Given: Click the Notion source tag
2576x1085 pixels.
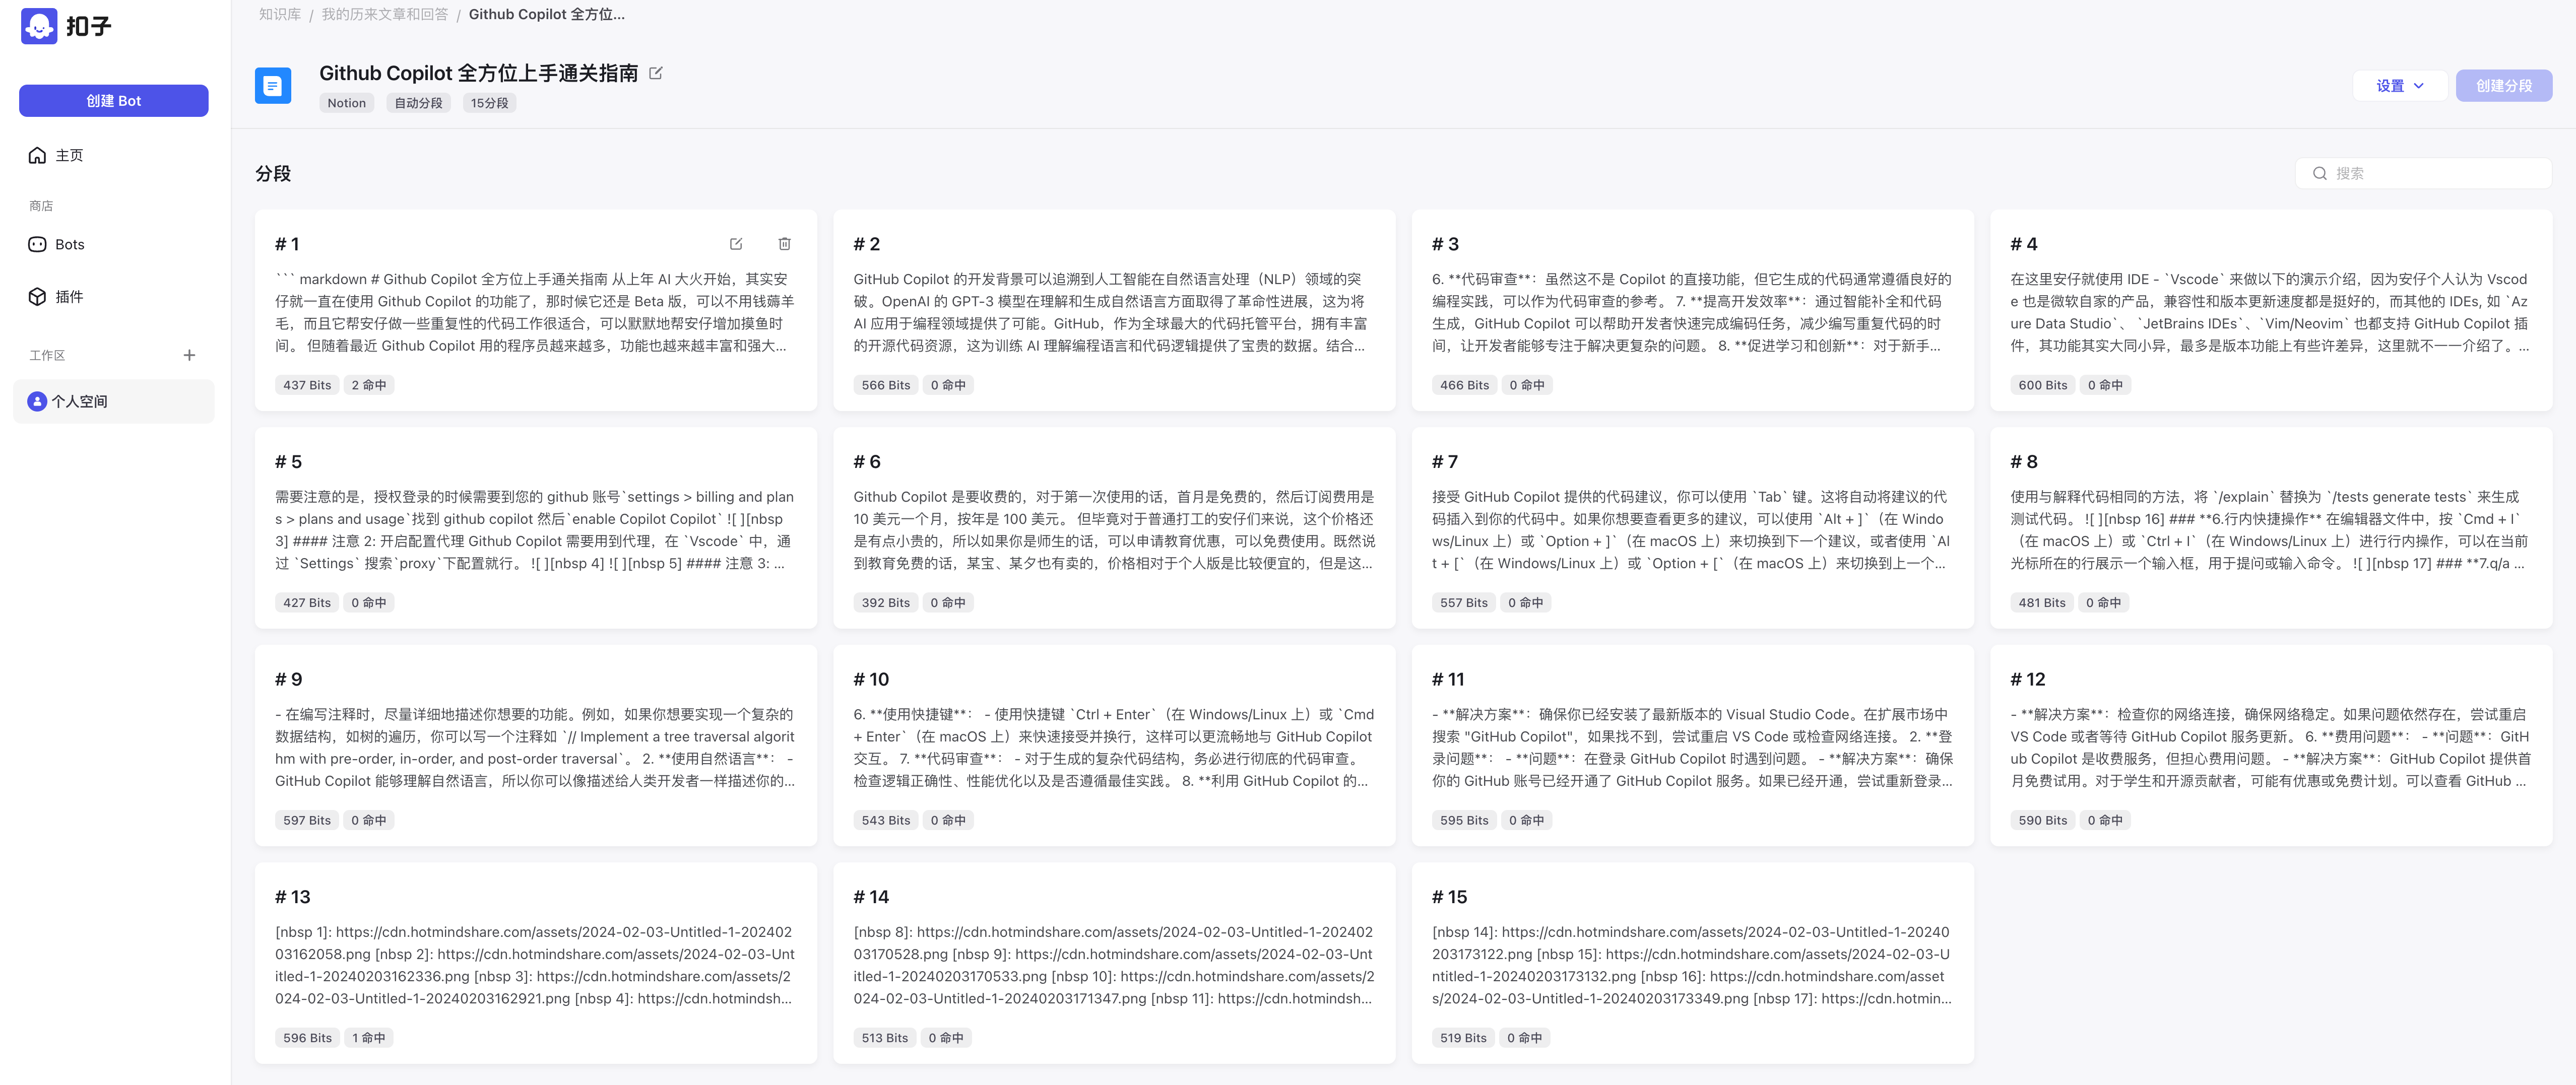Looking at the screenshot, I should tap(347, 103).
